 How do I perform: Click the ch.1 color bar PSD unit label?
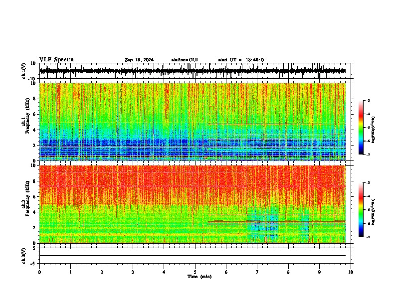[x=374, y=130]
